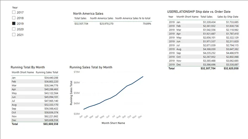Screen dimensions: 248x139
Task: Select the $1,921,687 Apr Total Sales cell
Action: coord(209,34)
